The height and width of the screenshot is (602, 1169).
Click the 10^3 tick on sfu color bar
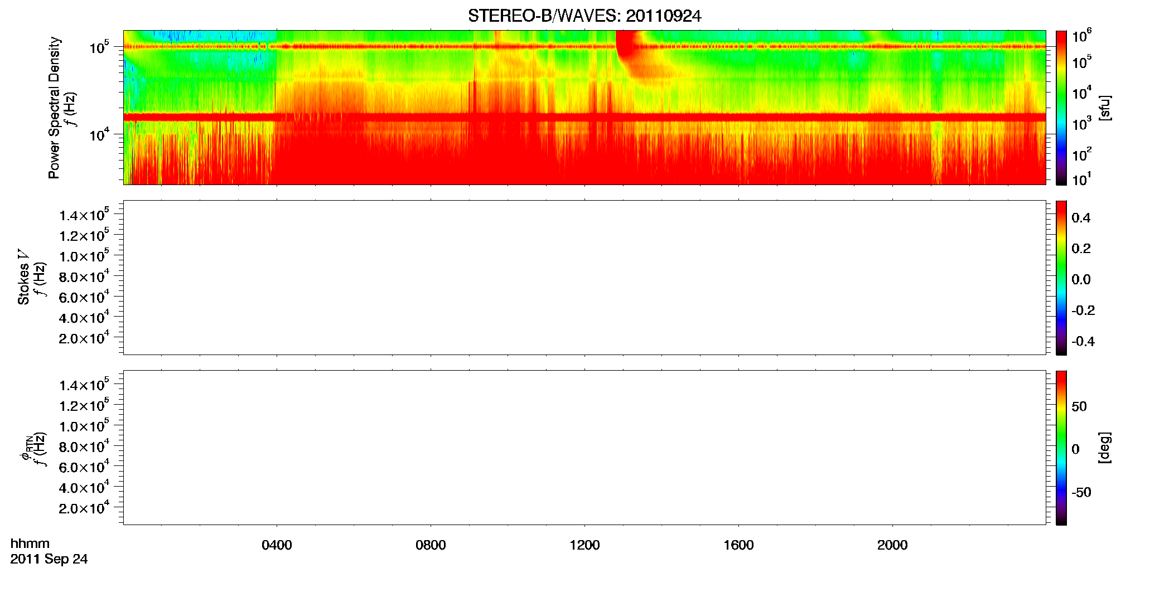pos(1082,124)
